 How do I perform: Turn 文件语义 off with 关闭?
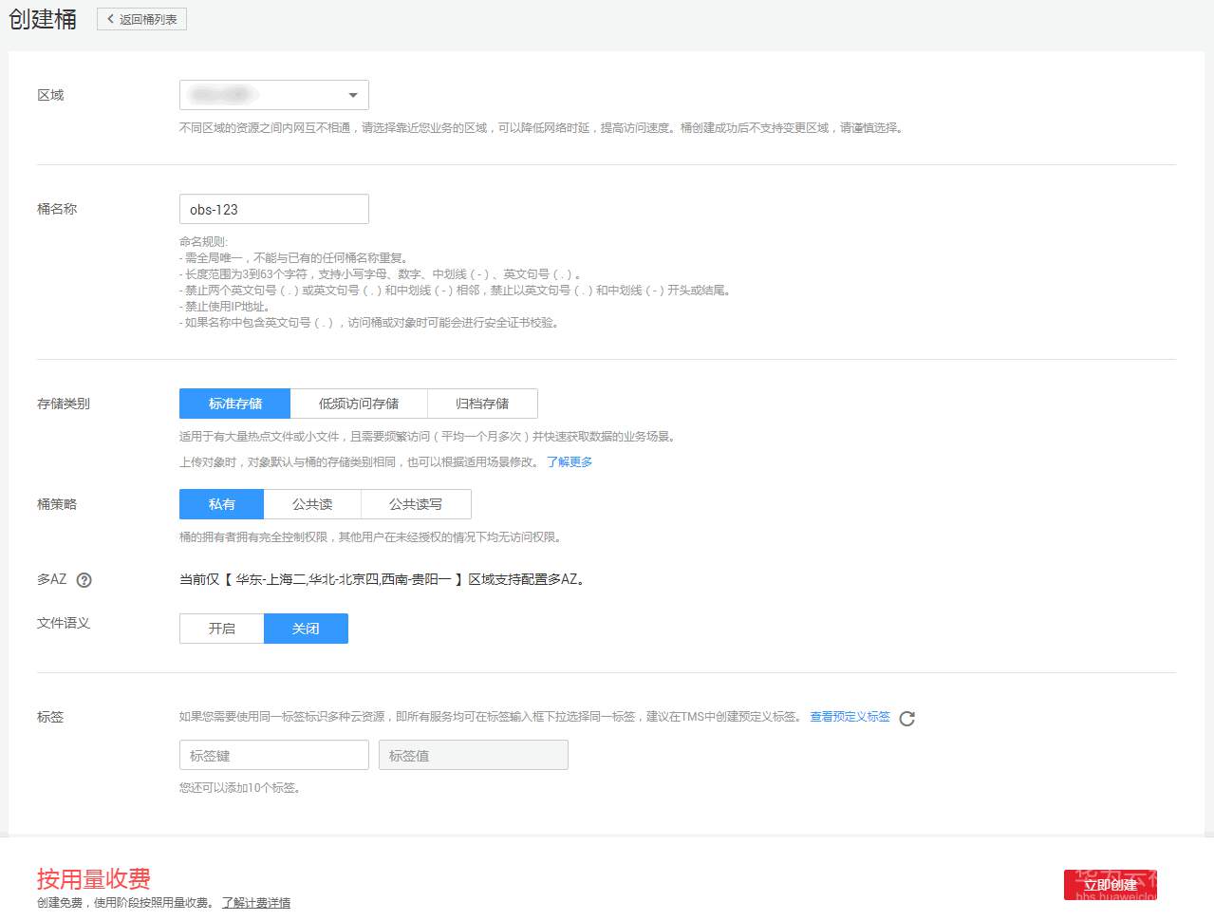pos(306,629)
